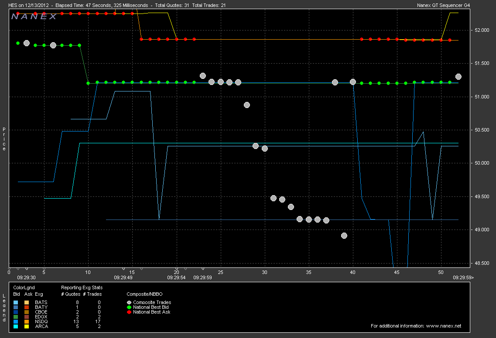Click the NANEX logo in the chart
496x338 pixels.
34,17
